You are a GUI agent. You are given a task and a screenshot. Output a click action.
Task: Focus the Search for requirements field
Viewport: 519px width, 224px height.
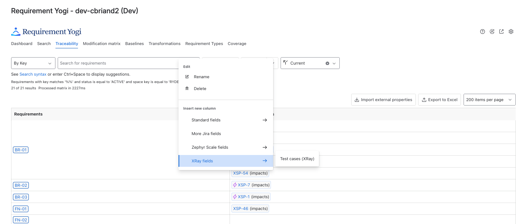129,63
